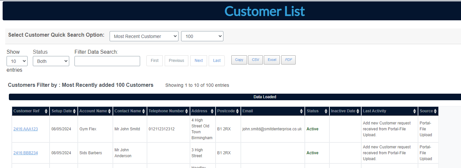Open the 100 record count dropdown
Viewport: 461px width, 168px height.
[202, 36]
